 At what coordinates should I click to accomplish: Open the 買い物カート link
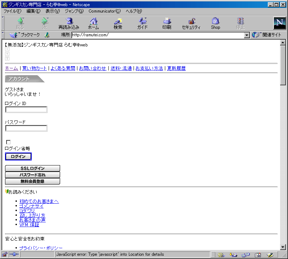(x=34, y=68)
